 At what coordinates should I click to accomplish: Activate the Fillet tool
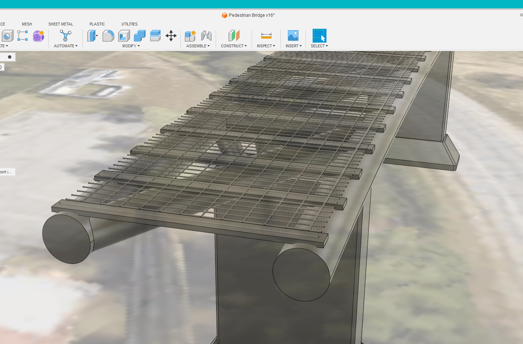pyautogui.click(x=108, y=36)
